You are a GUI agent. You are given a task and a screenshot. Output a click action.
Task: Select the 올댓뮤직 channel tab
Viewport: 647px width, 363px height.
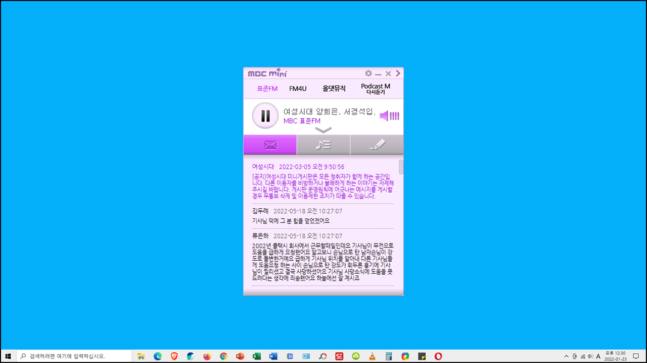[334, 89]
